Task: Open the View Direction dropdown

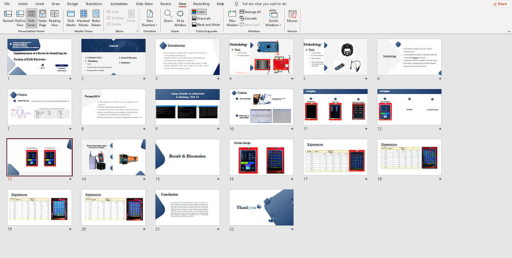Action: [150, 17]
